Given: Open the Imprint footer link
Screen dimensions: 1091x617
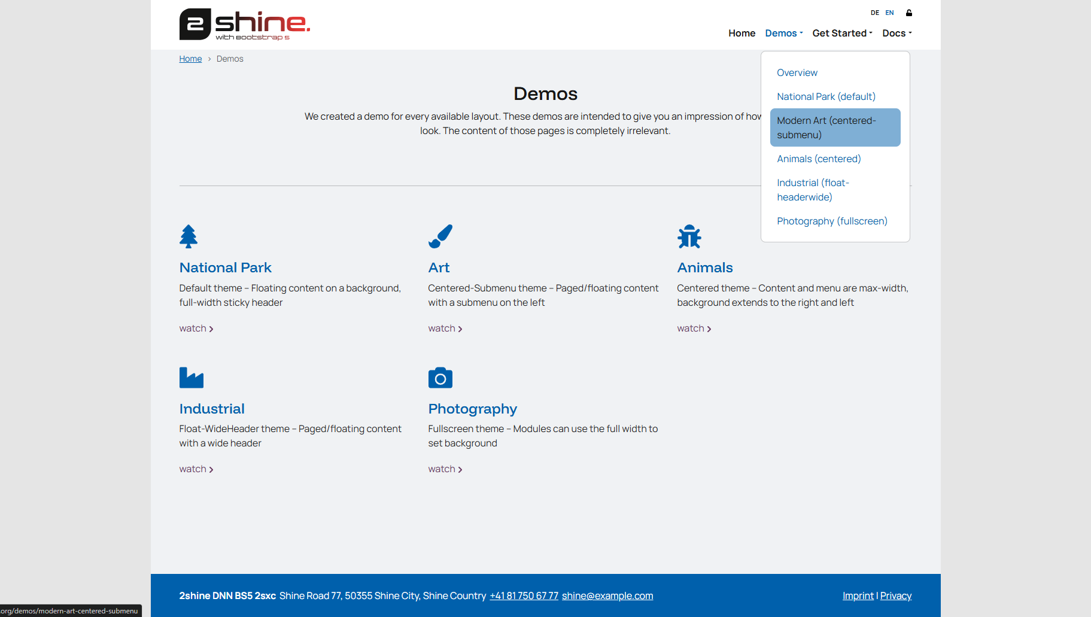Looking at the screenshot, I should click(858, 596).
